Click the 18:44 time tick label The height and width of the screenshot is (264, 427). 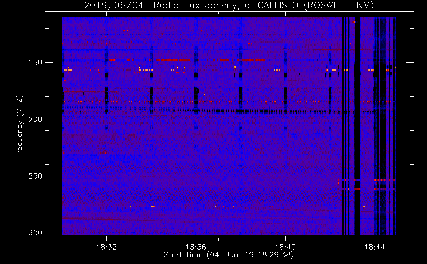pos(375,247)
